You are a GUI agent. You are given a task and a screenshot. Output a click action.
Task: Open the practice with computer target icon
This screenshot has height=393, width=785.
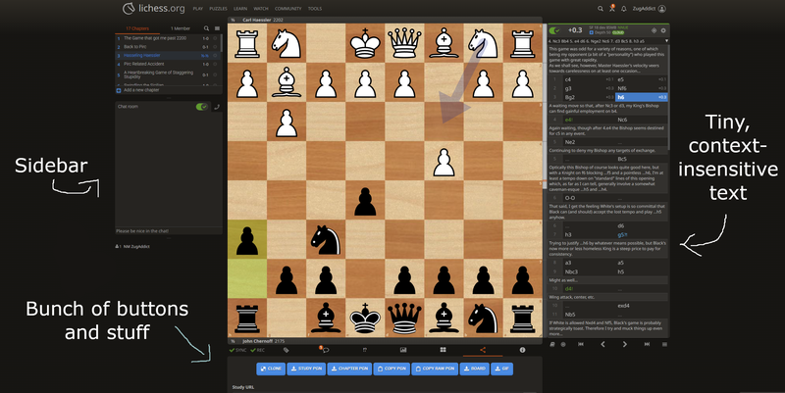(563, 345)
